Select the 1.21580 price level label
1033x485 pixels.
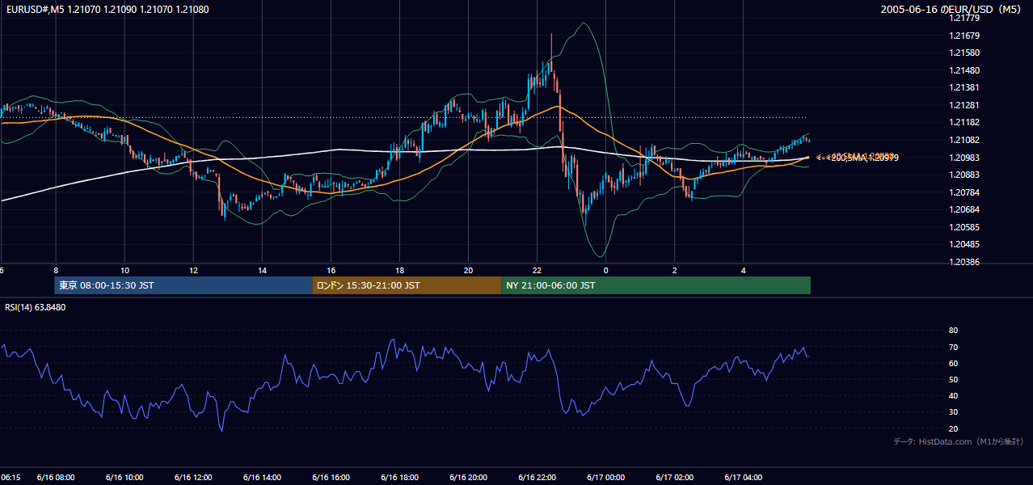(963, 53)
